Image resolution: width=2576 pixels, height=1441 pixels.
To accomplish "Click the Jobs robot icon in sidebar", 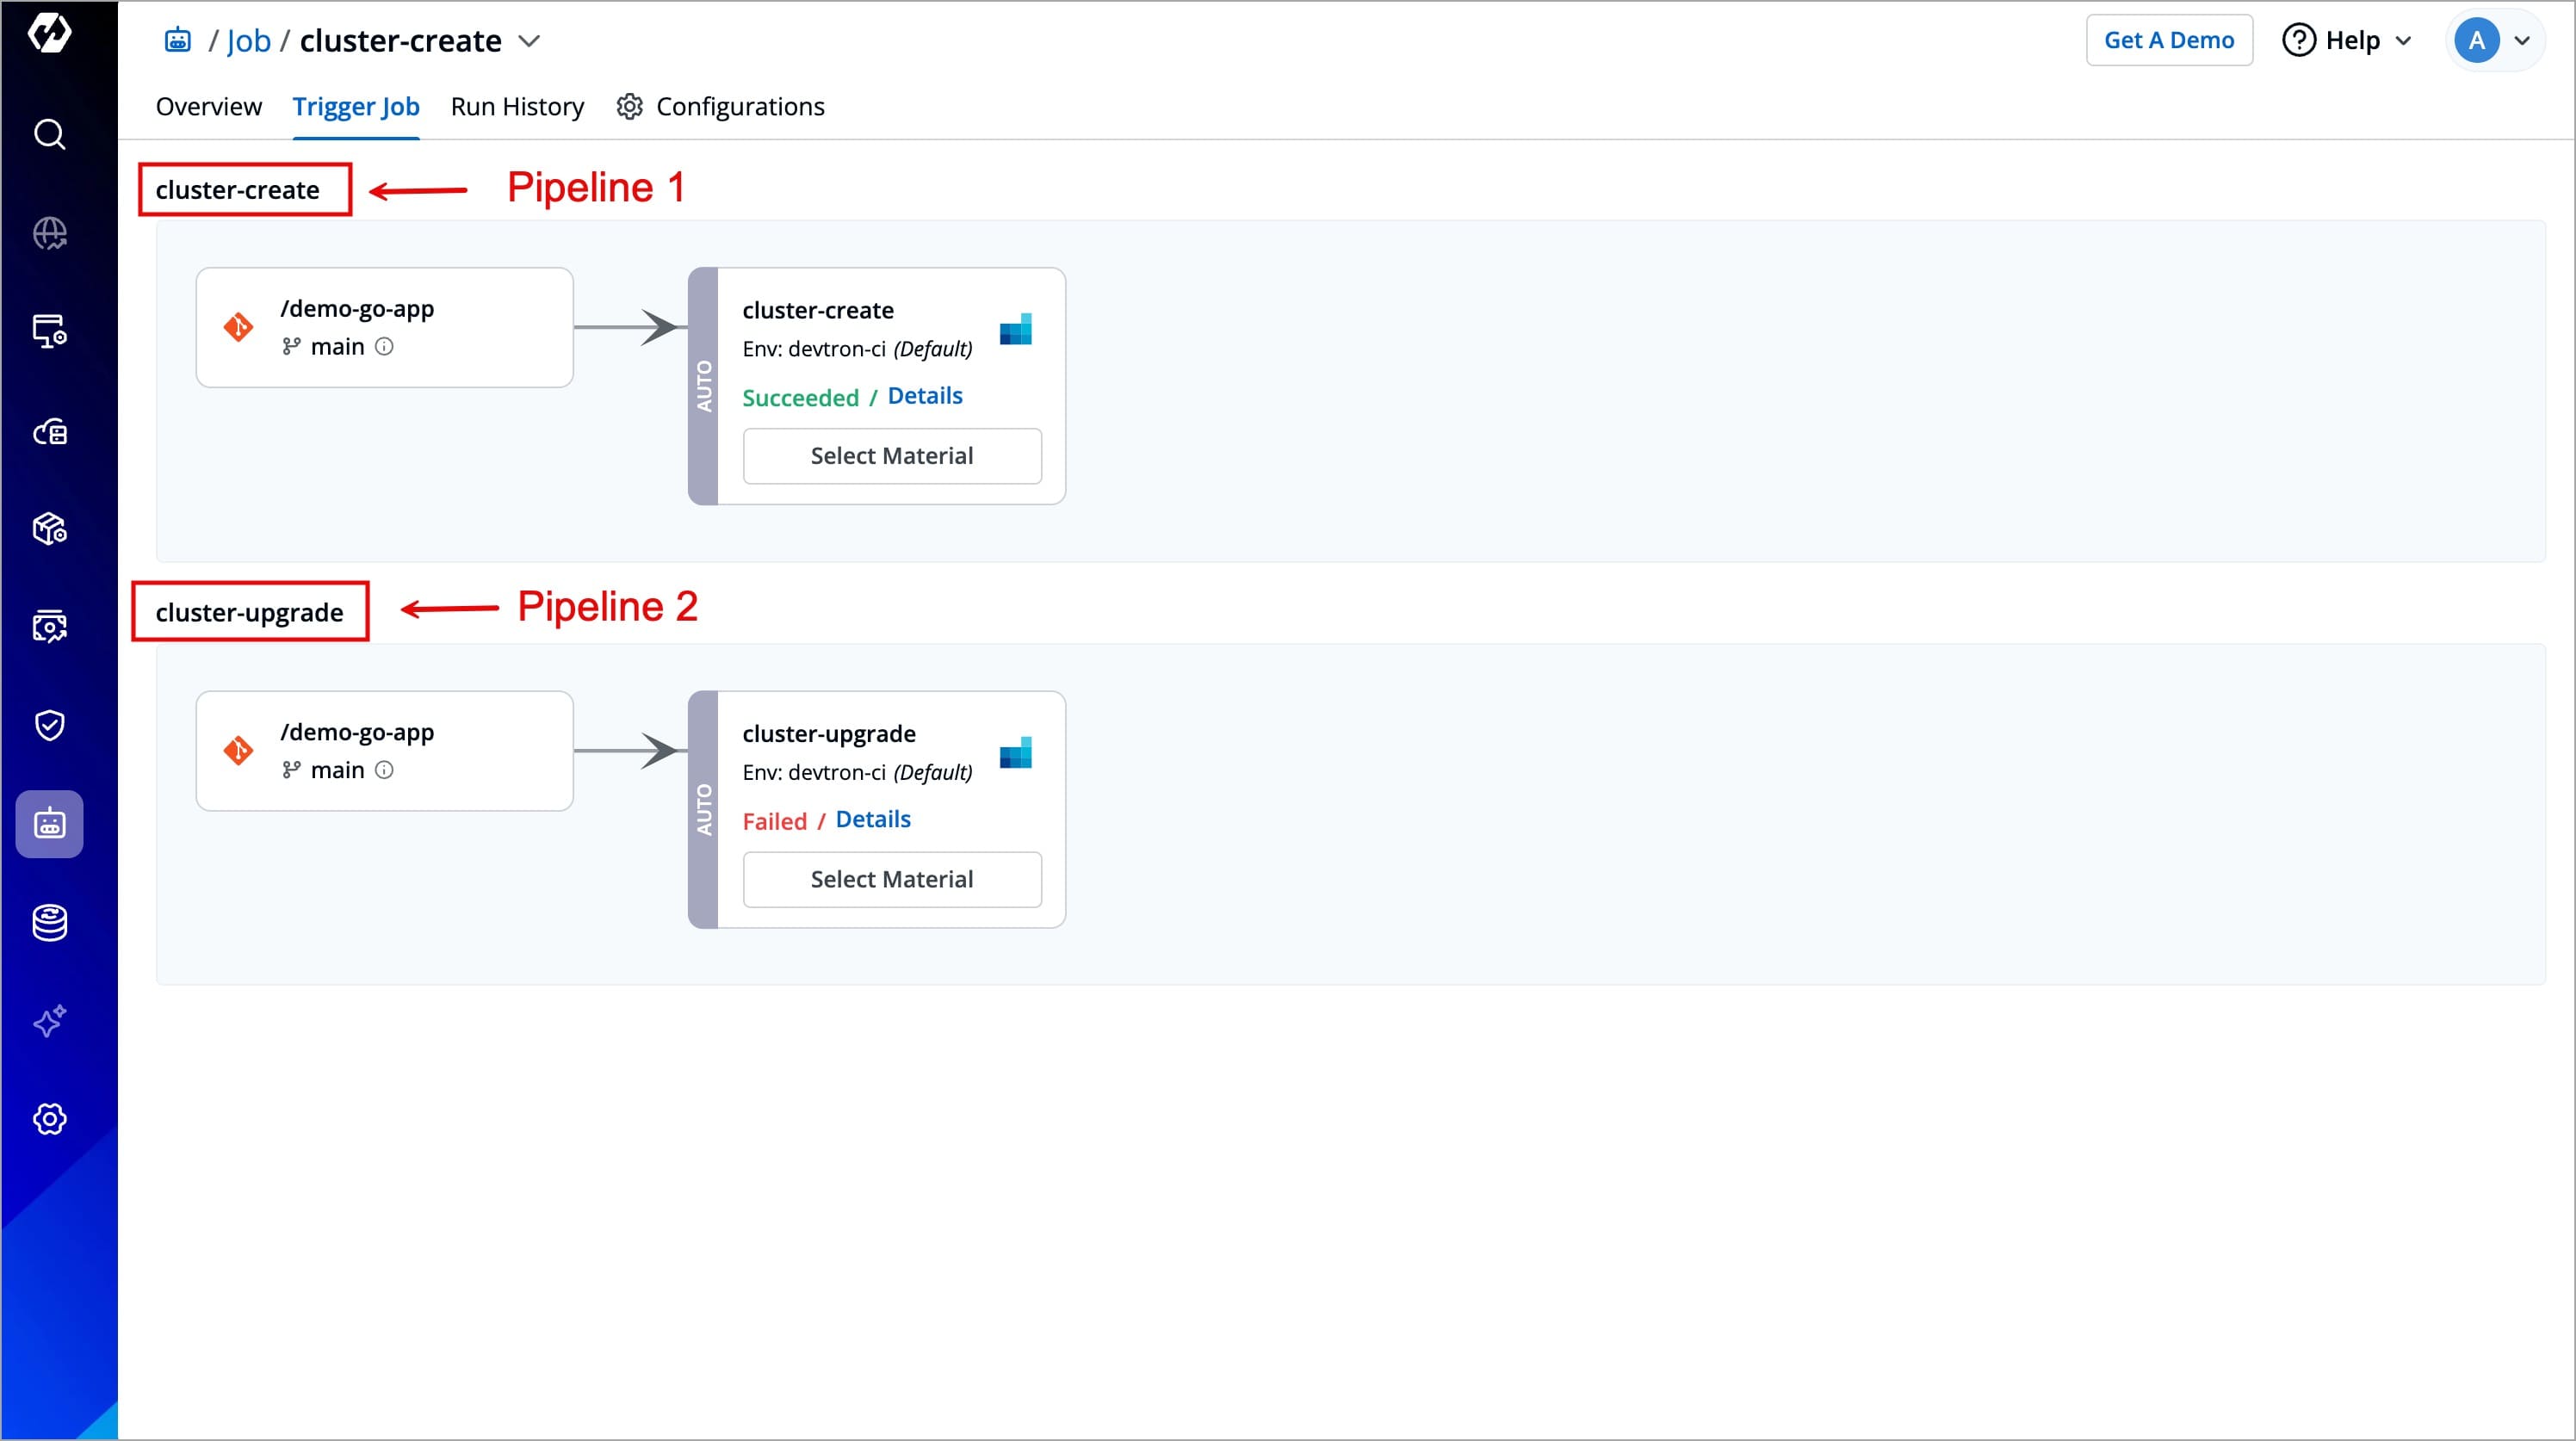I will (49, 824).
